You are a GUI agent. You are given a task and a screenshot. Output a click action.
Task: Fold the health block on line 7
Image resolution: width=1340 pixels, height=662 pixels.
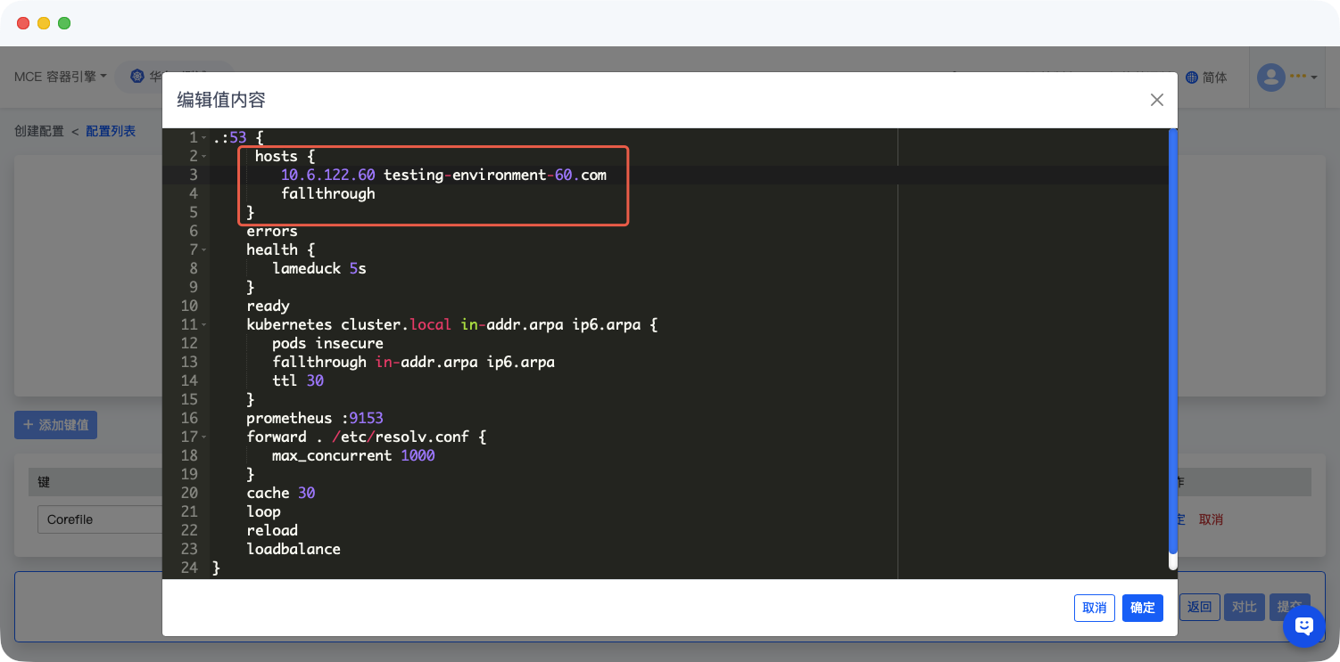pyautogui.click(x=204, y=250)
